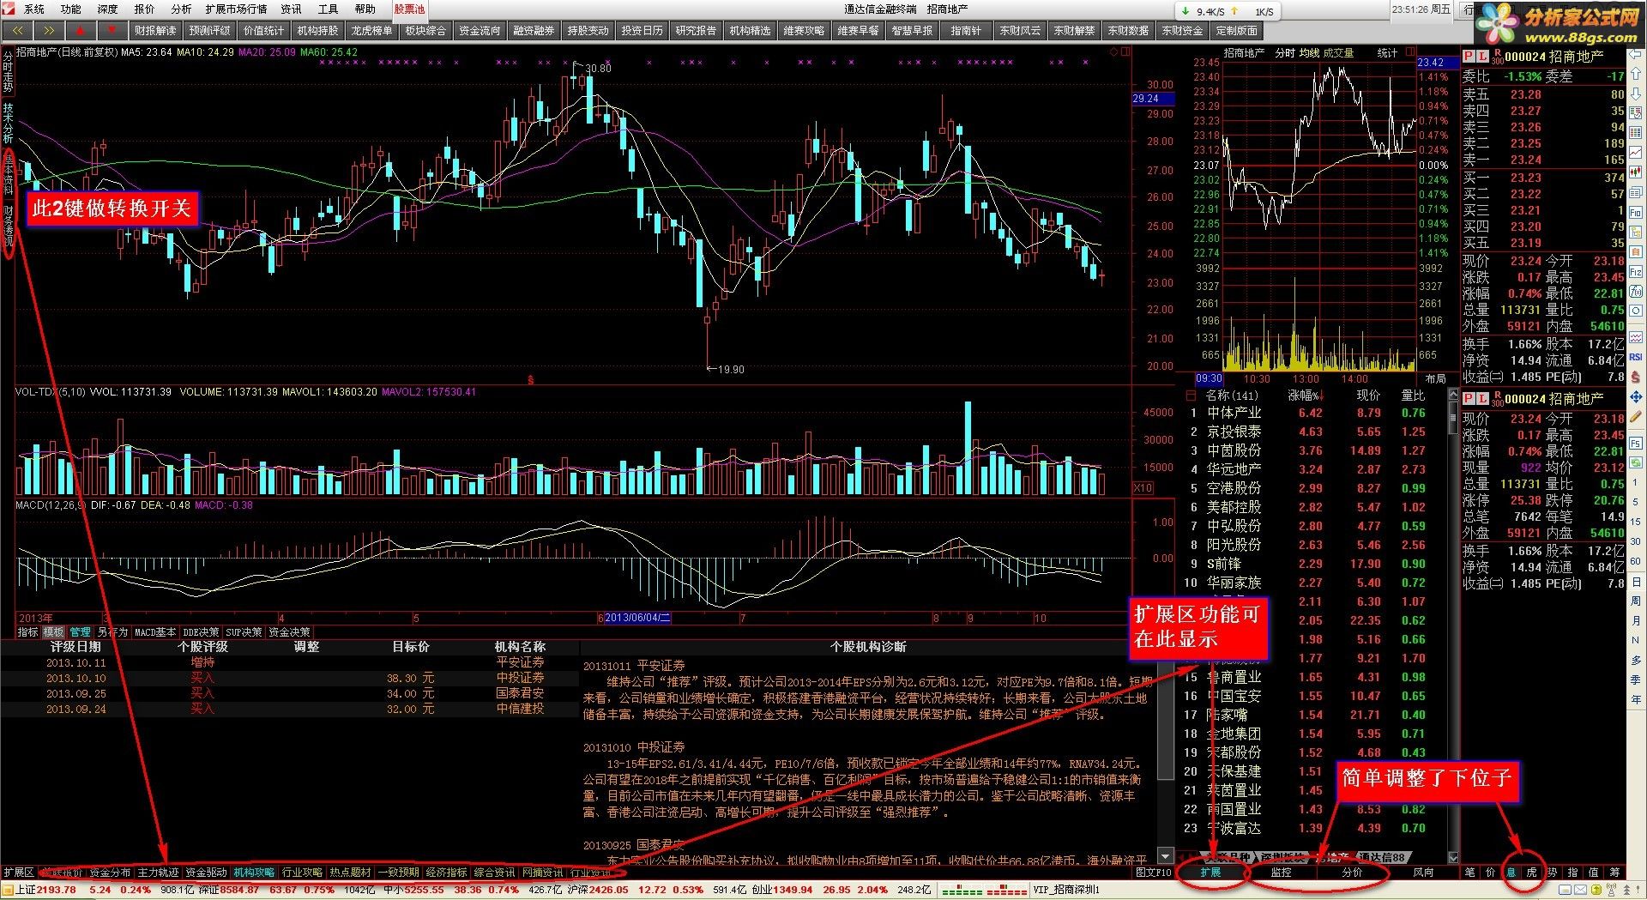Click the diamond icon above the K-line chart
Image resolution: width=1647 pixels, height=900 pixels.
tap(1114, 51)
